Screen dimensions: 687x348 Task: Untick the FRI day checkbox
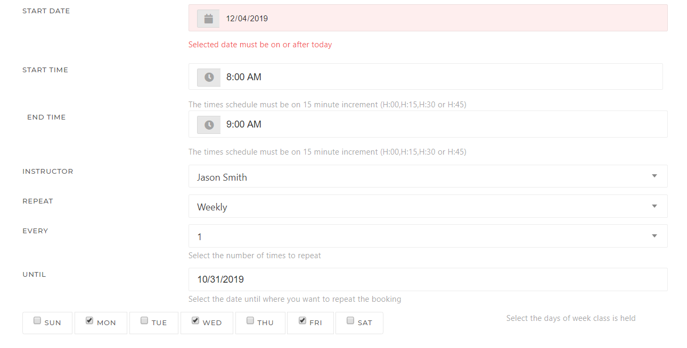click(302, 321)
